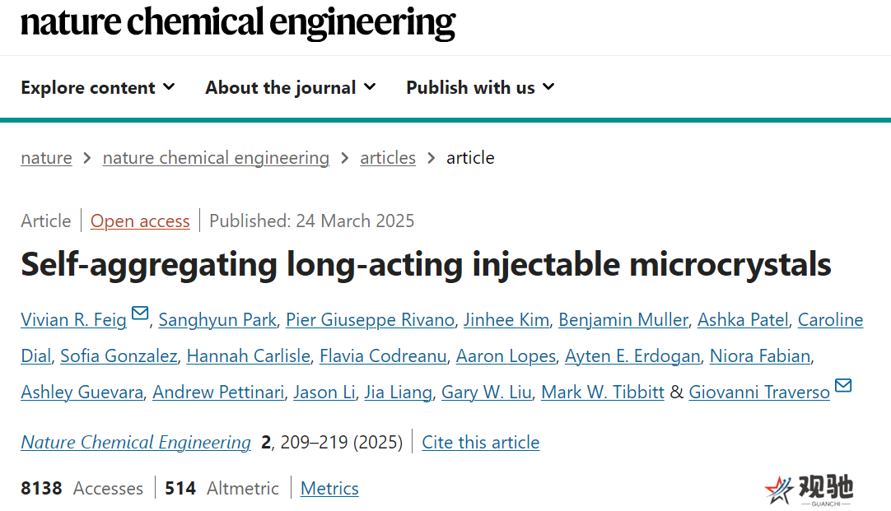
Task: Click the Nature Chemical Engineering citation link
Action: tap(136, 443)
